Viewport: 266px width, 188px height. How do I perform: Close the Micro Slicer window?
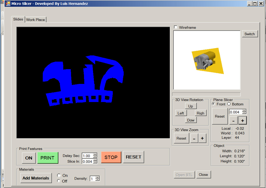(x=261, y=4)
